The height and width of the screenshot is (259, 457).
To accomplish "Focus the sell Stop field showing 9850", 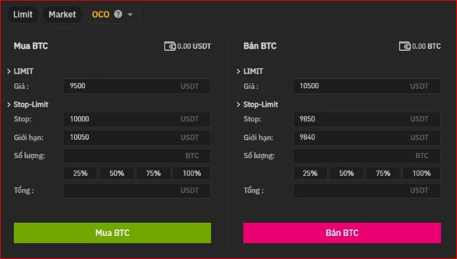I will (x=367, y=119).
